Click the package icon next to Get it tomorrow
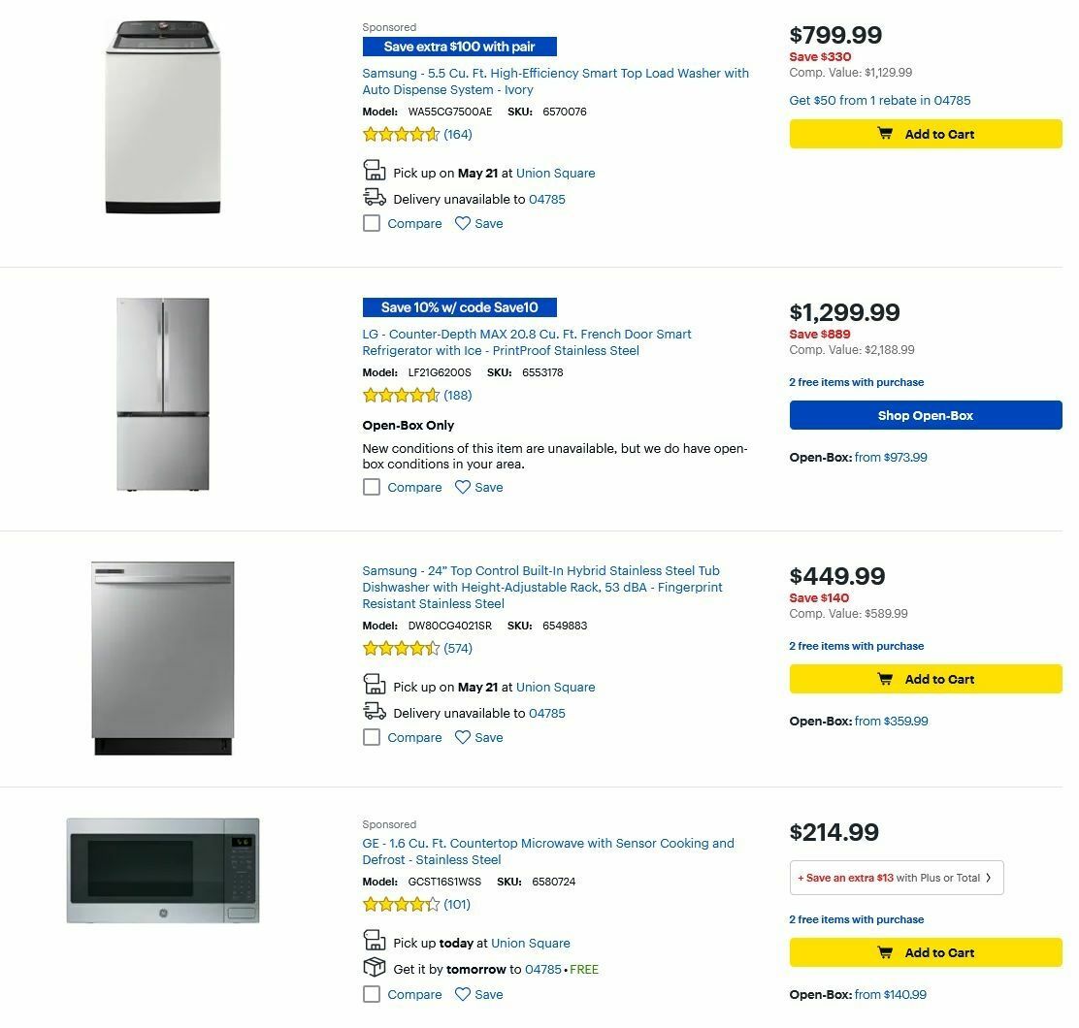1079x1028 pixels. click(x=375, y=968)
